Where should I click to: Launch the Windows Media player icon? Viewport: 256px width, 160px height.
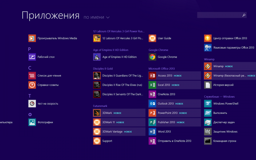pos(32,38)
